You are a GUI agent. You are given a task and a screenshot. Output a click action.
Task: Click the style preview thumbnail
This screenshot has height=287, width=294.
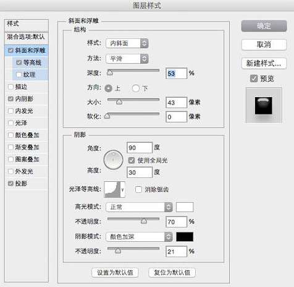[264, 105]
